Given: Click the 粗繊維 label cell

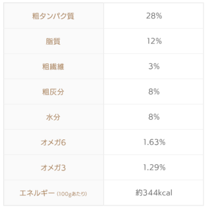Looking at the screenshot, I should (x=53, y=66).
